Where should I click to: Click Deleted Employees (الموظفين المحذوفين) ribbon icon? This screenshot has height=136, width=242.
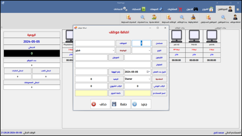click(207, 17)
